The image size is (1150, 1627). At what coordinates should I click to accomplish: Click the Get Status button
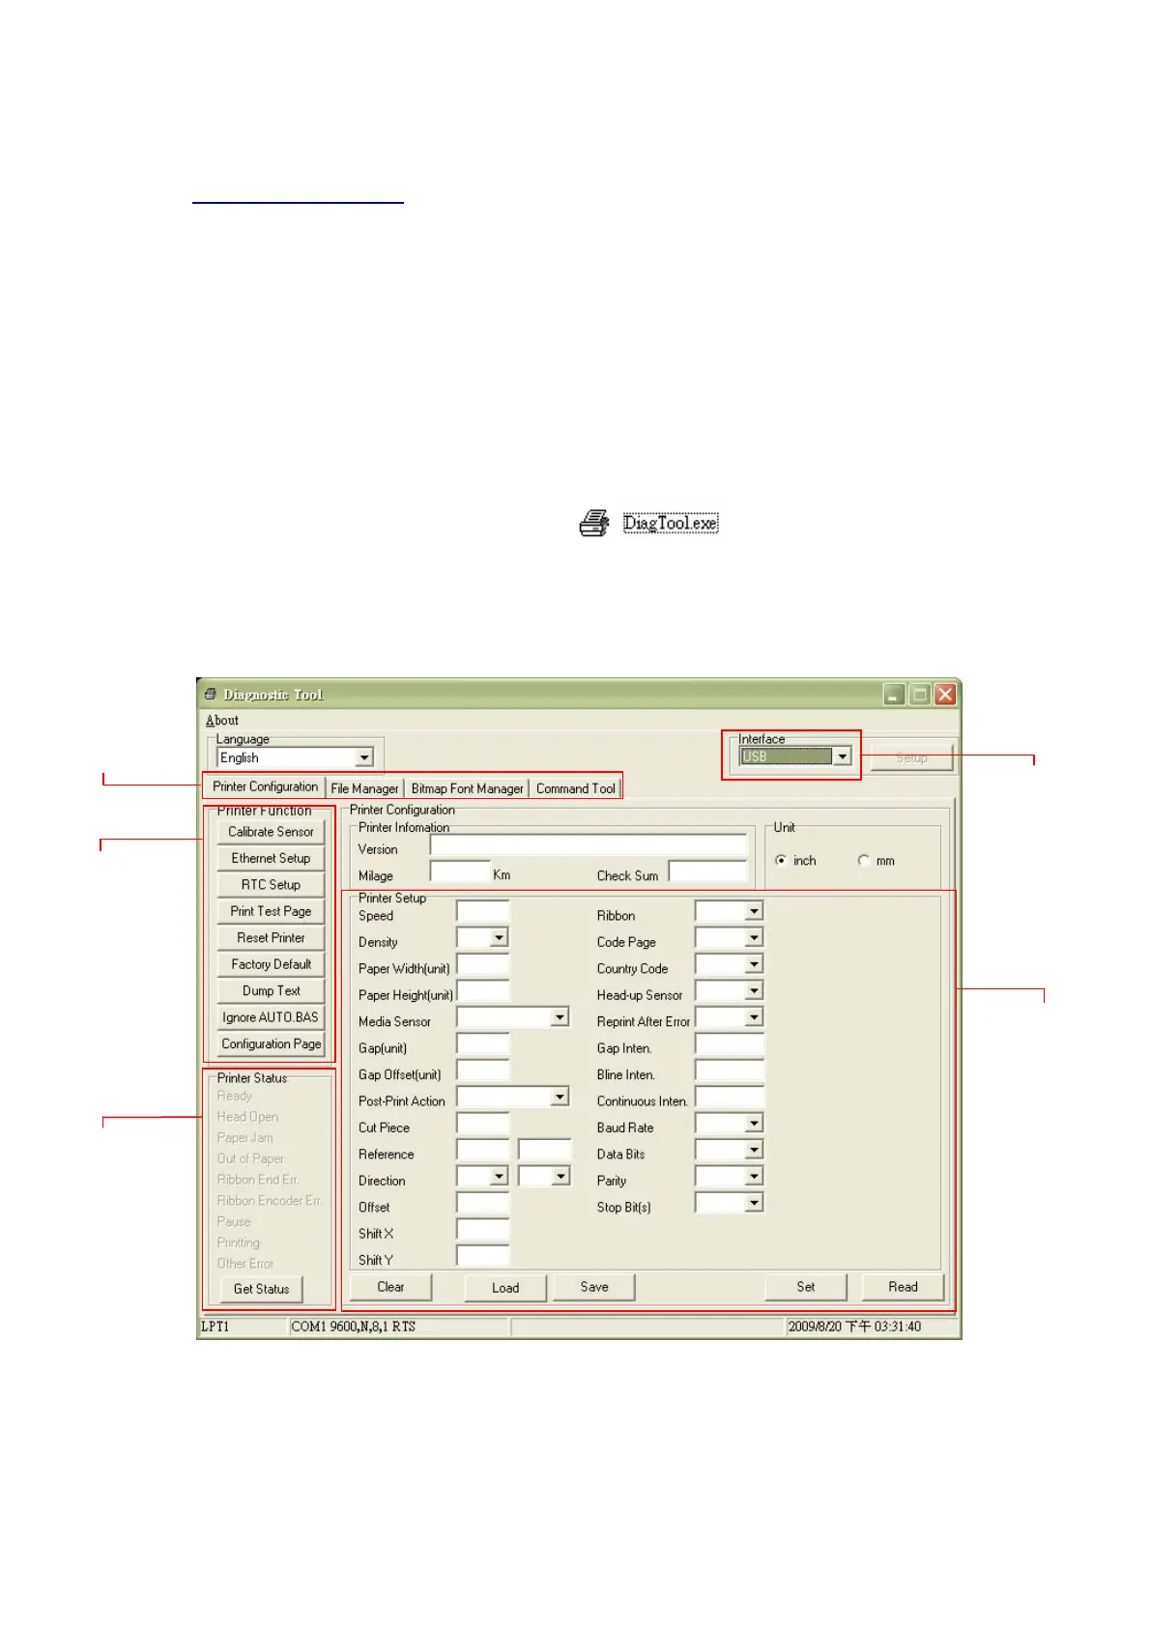[x=261, y=1289]
